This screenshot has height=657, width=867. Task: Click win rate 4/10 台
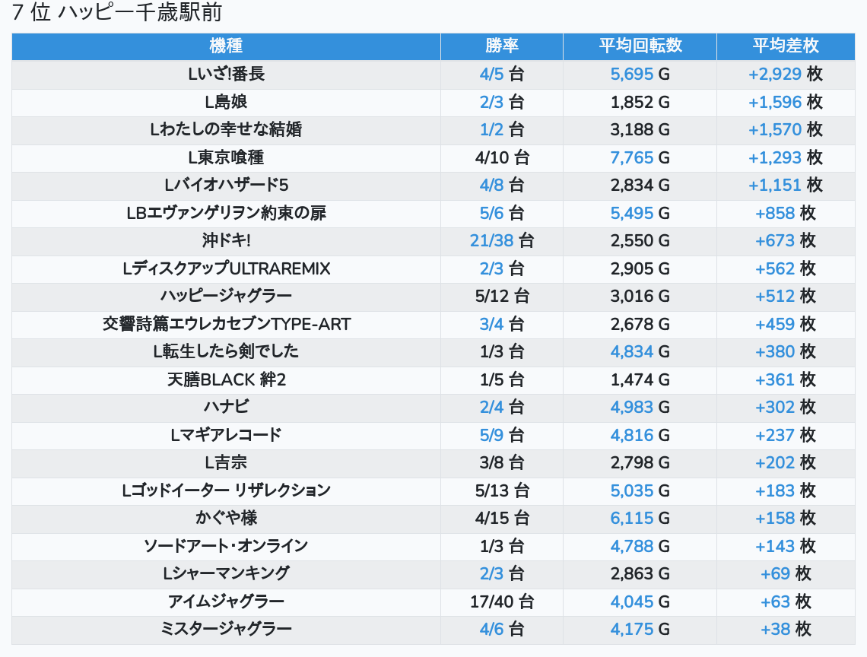[501, 157]
